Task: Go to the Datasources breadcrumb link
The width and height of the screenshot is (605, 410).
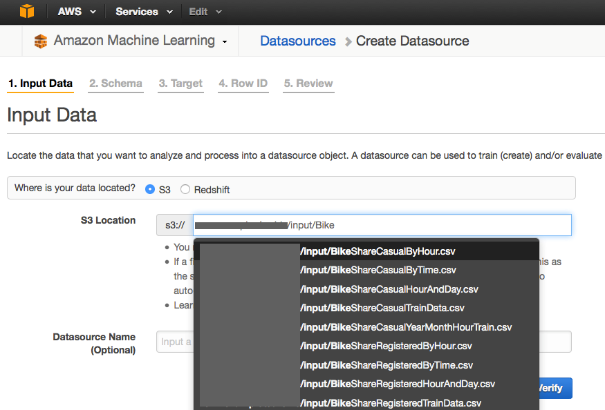Action: (298, 41)
